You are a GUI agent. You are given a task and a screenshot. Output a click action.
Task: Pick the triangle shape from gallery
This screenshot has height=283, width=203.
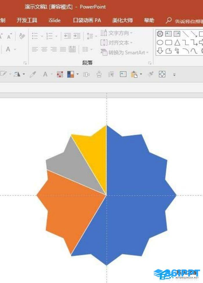point(177,43)
